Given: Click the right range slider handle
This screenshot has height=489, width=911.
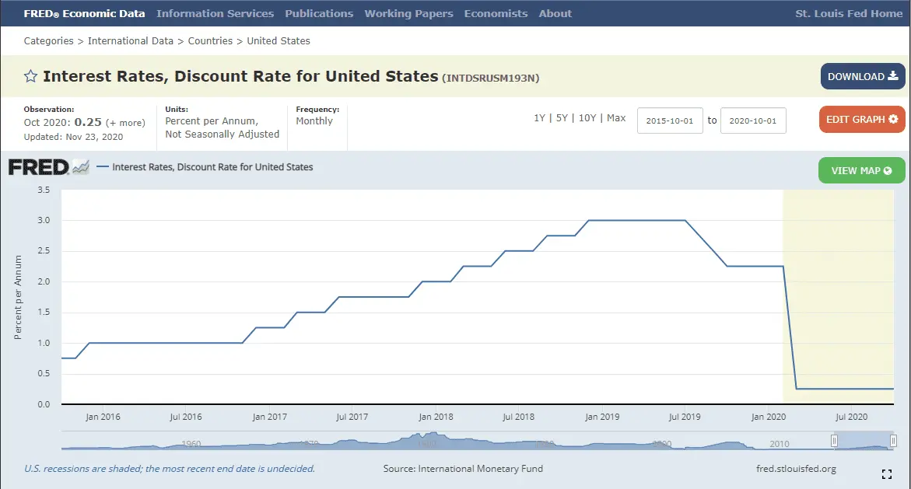Looking at the screenshot, I should pos(893,441).
